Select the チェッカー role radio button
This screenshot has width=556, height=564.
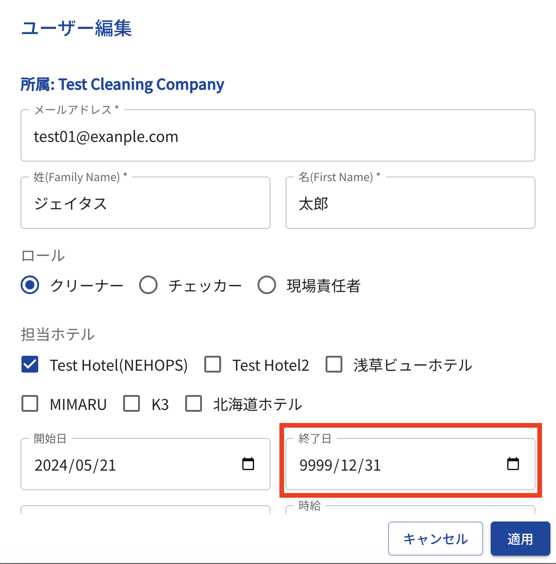[148, 285]
